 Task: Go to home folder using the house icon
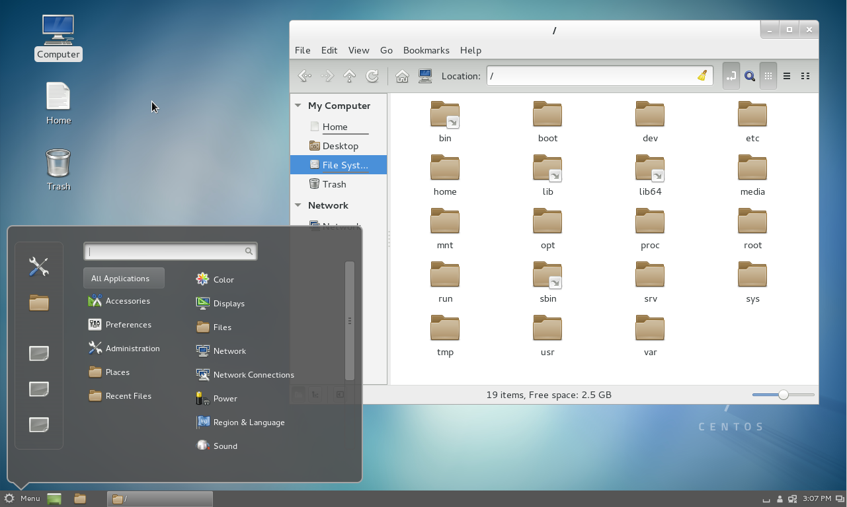[401, 75]
